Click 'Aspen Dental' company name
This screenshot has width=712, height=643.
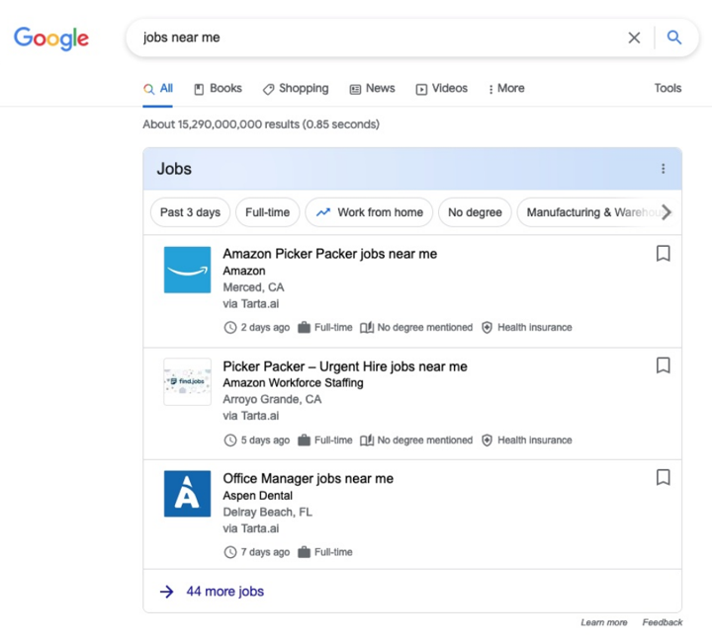pos(257,496)
